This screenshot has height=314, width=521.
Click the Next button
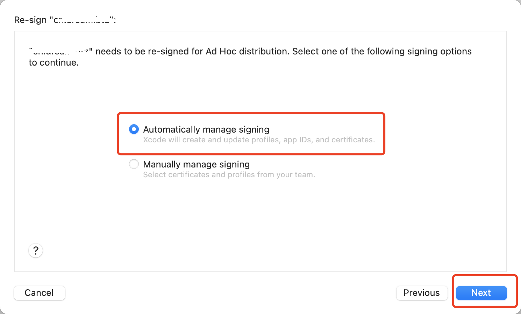(x=481, y=293)
